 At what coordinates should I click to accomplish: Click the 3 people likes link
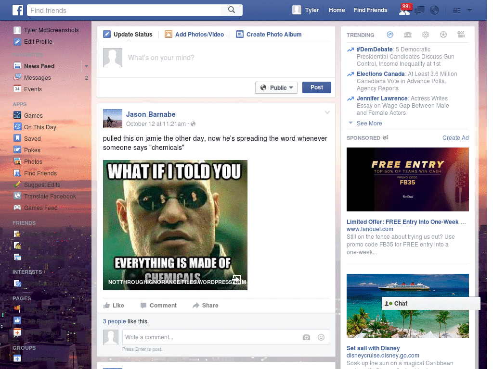point(115,321)
